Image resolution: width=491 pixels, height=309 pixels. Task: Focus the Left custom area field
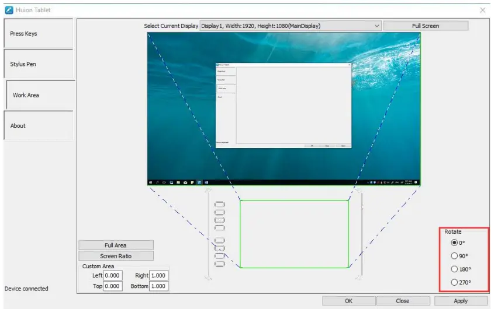(x=113, y=275)
